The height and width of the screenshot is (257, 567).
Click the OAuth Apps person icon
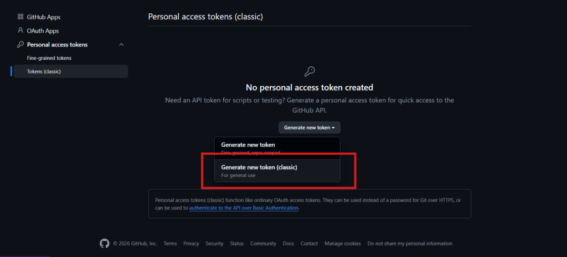(x=20, y=31)
